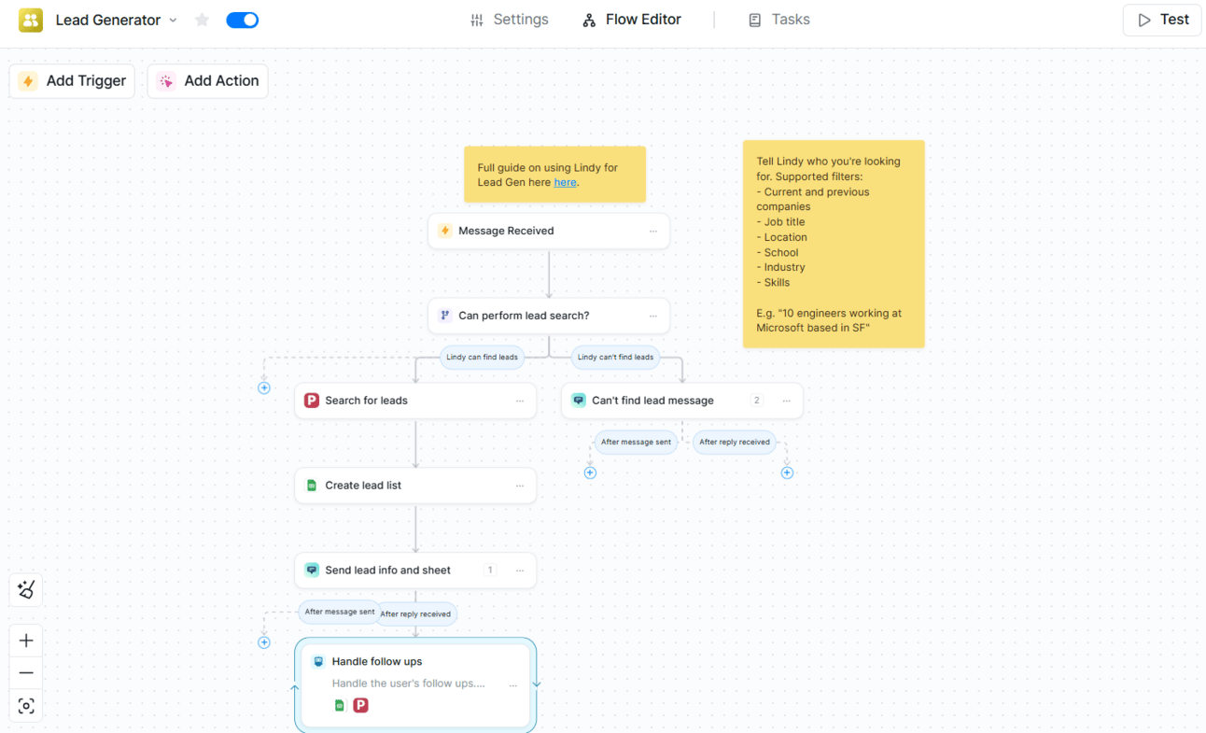
Task: Click the "1" badge on Send lead info and sheet
Action: pos(490,571)
